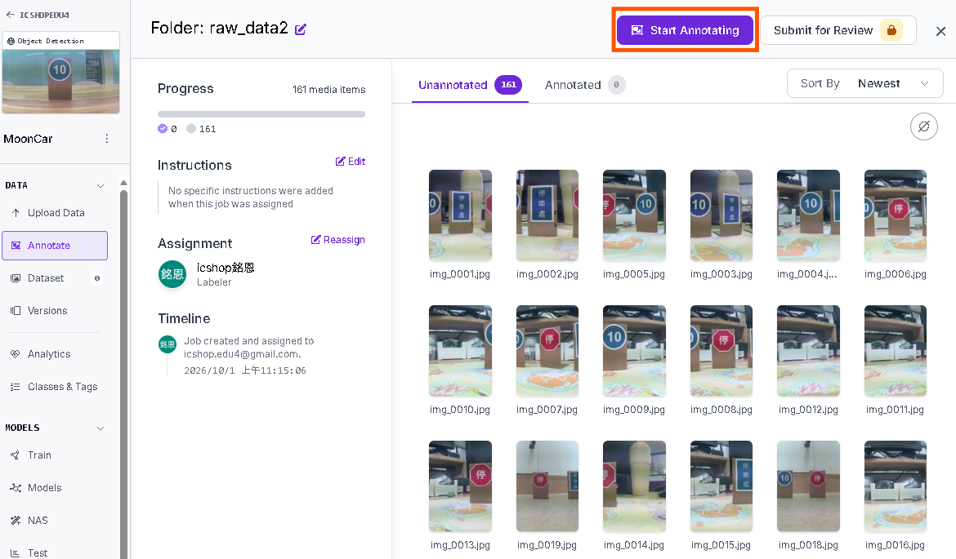Open thumbnail img_0005.jpg
Screen dimensions: 956x559
(634, 215)
